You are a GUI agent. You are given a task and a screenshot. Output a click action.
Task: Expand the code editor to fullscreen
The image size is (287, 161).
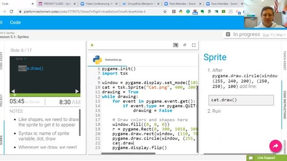194,45
